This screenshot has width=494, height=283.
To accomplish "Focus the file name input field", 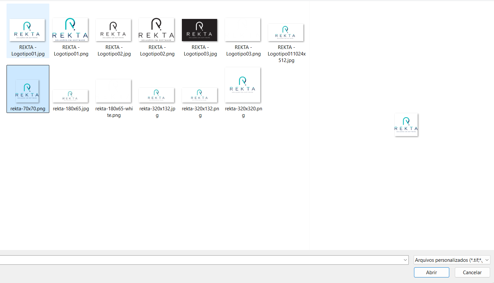I will pyautogui.click(x=201, y=260).
